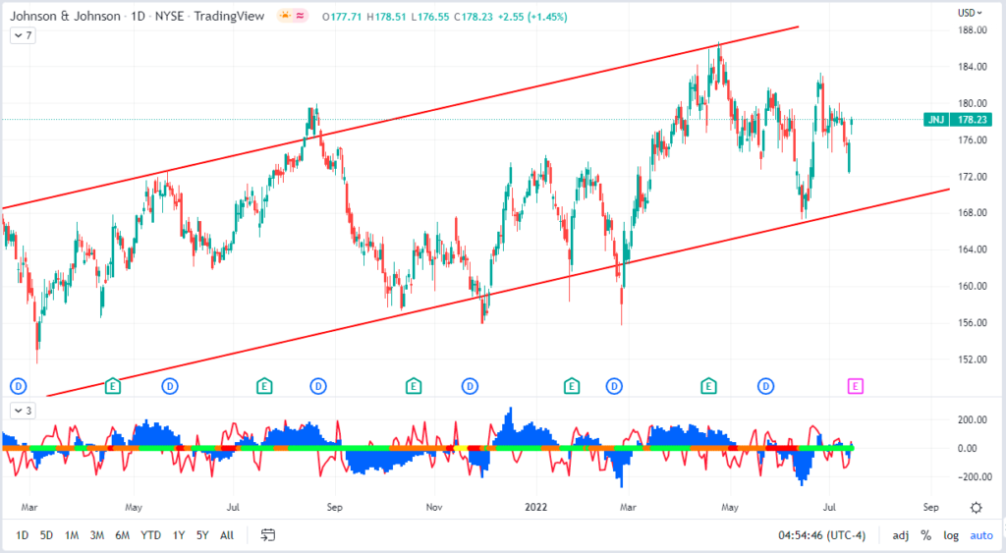Click the 188.00 price axis label
The width and height of the screenshot is (1006, 553).
[x=973, y=30]
